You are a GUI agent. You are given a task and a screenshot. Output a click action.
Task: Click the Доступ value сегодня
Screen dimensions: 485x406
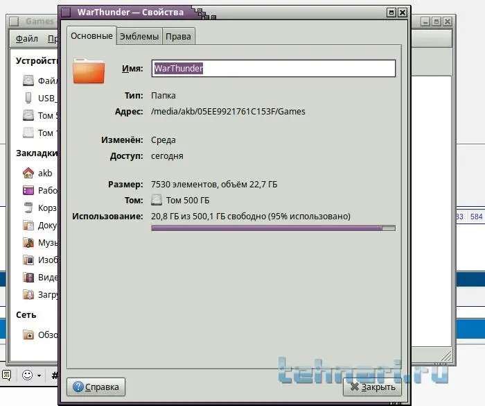[x=167, y=156]
